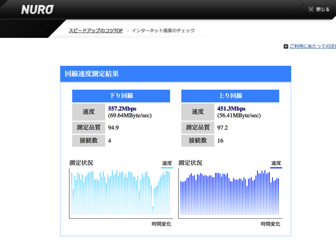Click the 測定品質 label under 上り回線
Viewport: 336px width, 245px height.
tap(198, 127)
